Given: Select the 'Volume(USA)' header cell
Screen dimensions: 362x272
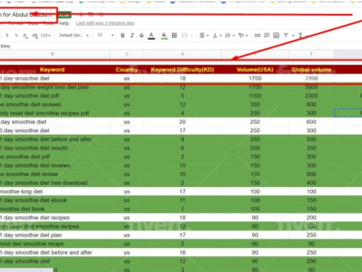Looking at the screenshot, I should click(255, 70).
